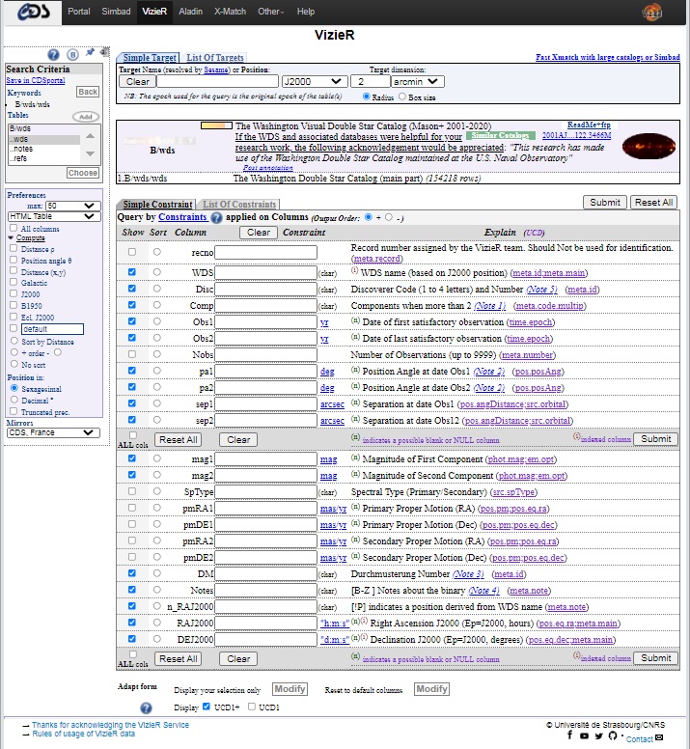Click the Choose button under Tables

click(x=83, y=173)
